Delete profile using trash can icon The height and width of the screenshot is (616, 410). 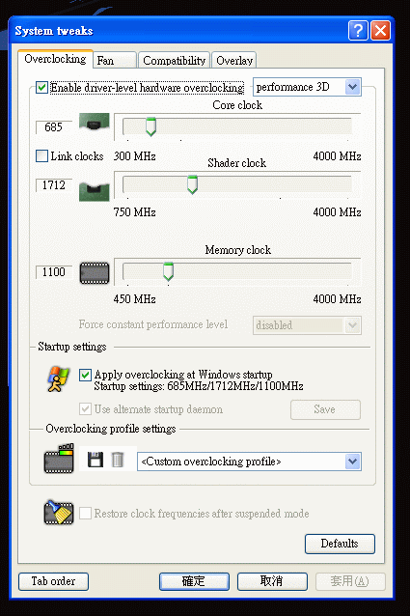tap(118, 460)
